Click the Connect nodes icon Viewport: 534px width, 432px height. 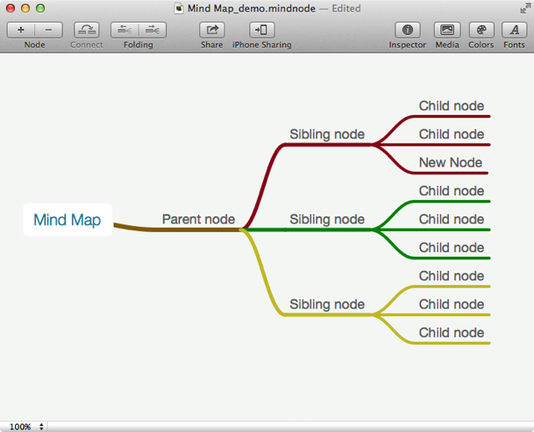(x=87, y=30)
